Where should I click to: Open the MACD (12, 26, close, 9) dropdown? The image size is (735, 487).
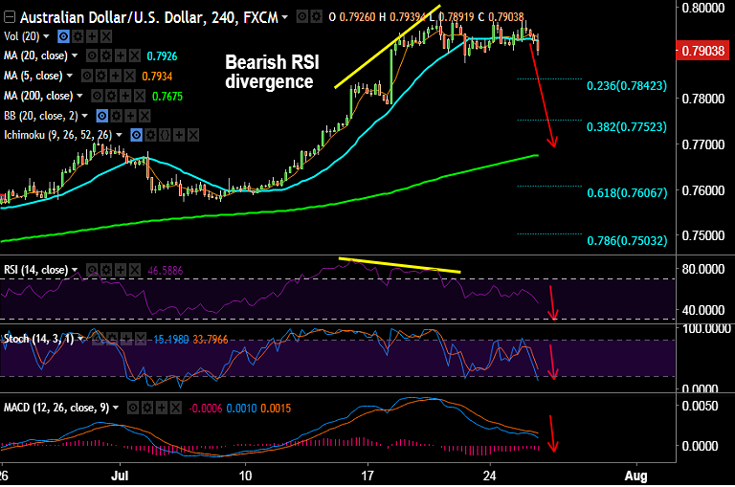coord(115,408)
